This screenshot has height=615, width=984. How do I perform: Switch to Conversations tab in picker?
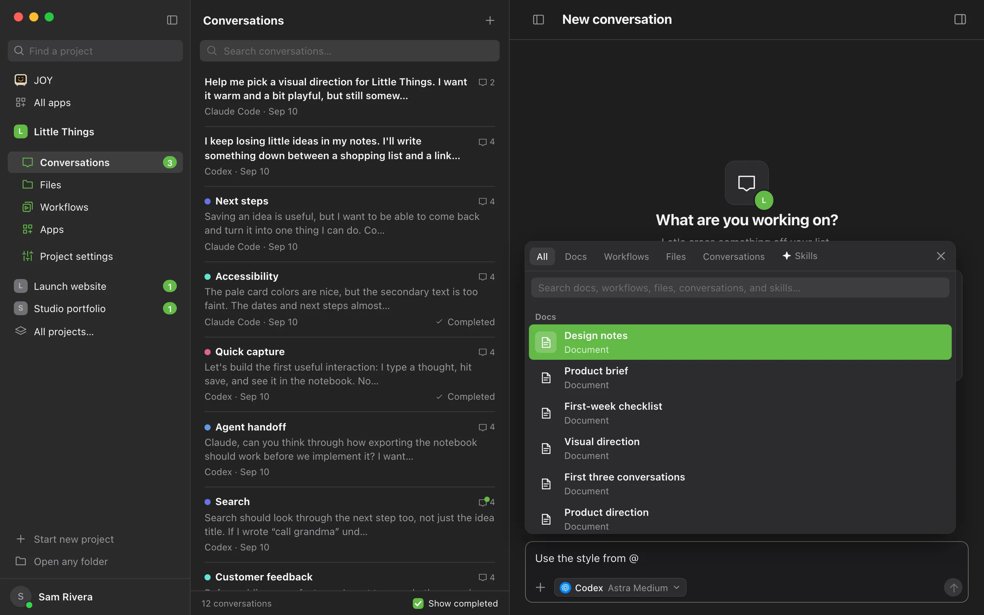point(733,257)
